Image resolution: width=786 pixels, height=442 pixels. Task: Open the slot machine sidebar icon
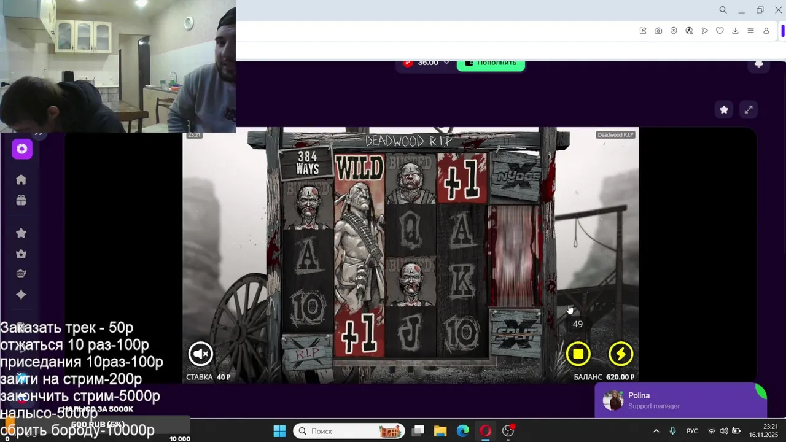tap(21, 274)
